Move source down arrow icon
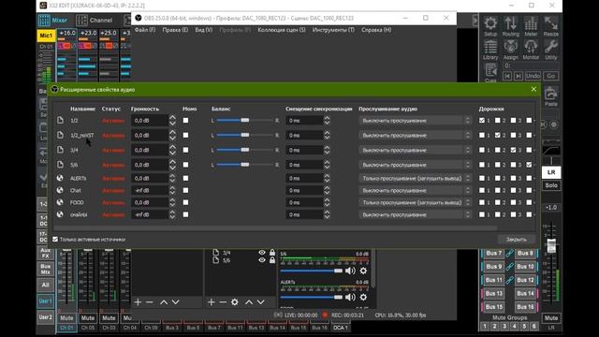The width and height of the screenshot is (599, 337). 260,302
